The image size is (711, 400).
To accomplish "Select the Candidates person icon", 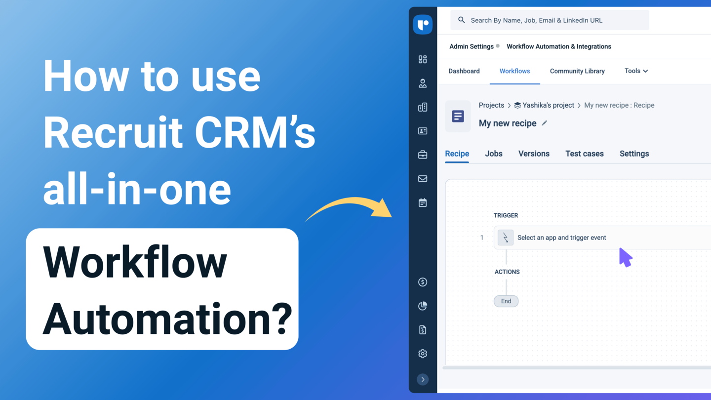I will pyautogui.click(x=423, y=83).
